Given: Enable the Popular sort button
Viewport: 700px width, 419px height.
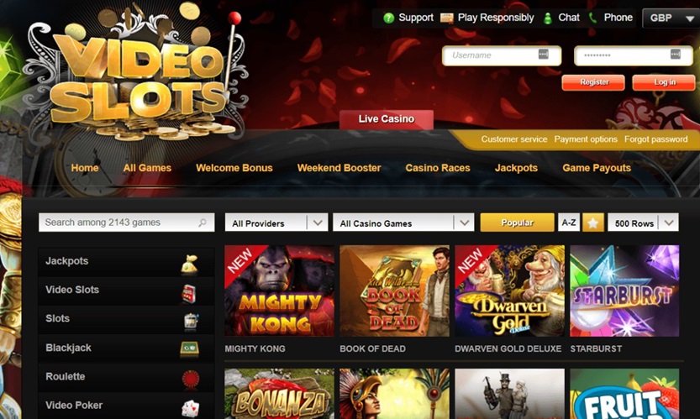Looking at the screenshot, I should pyautogui.click(x=517, y=223).
